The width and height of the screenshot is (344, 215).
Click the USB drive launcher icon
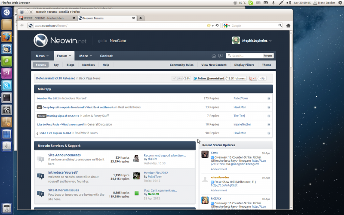point(6,146)
